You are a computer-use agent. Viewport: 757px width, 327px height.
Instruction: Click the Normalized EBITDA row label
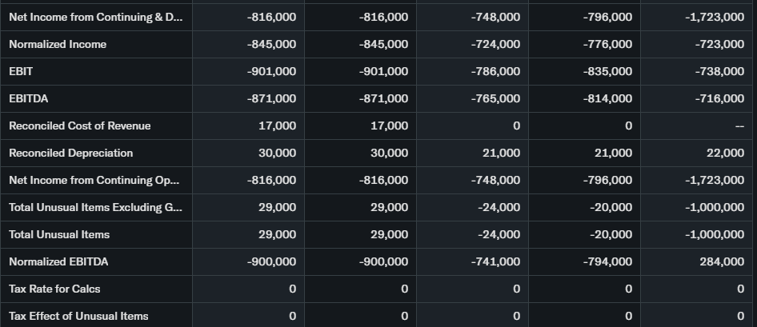coord(58,262)
